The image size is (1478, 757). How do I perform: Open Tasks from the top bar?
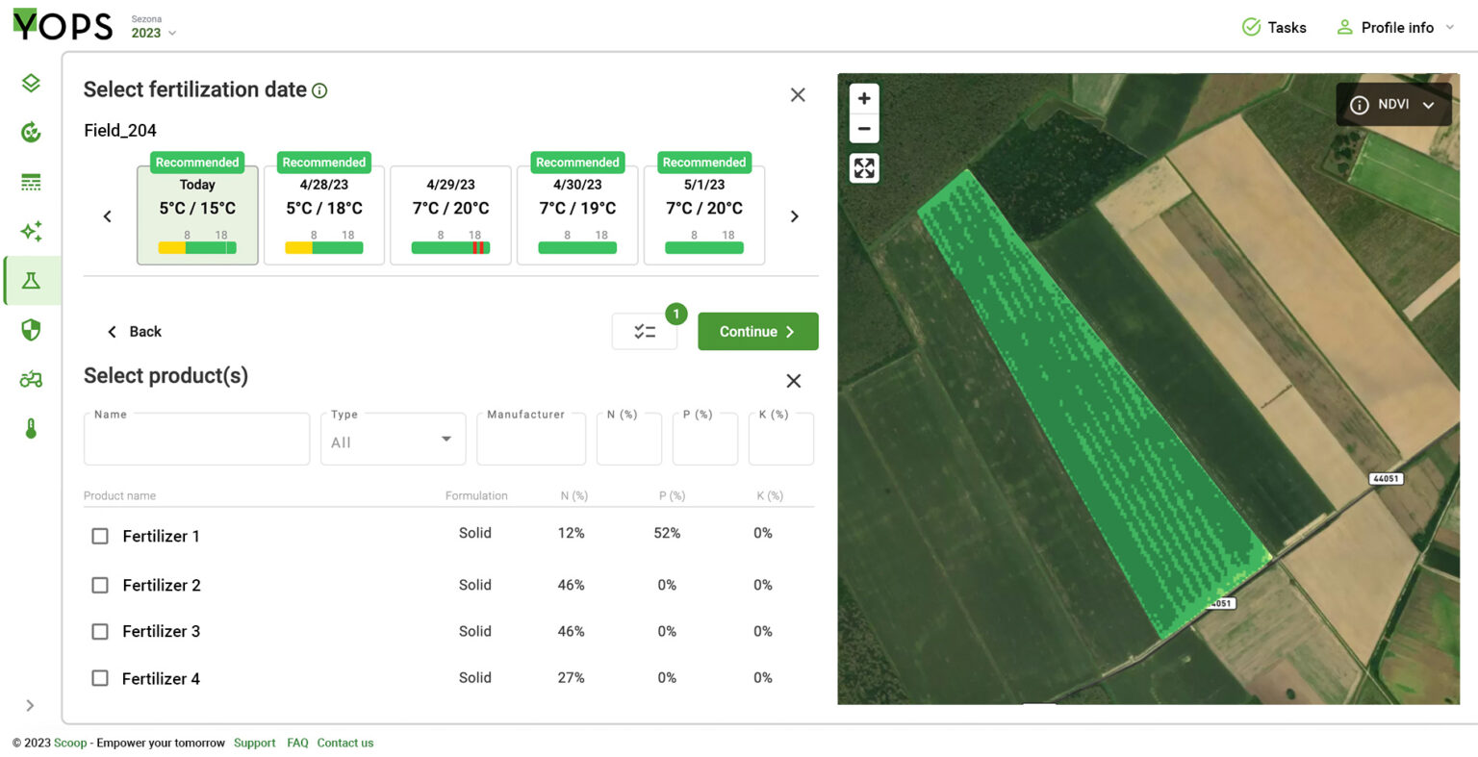coord(1274,27)
